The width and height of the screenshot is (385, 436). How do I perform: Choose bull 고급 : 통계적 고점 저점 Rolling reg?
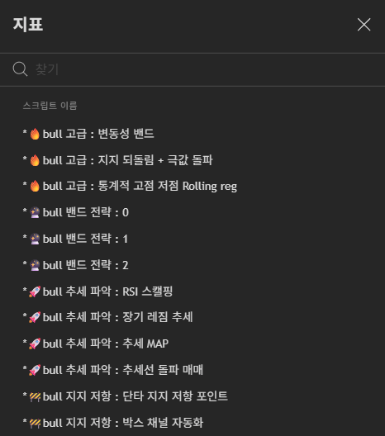coord(192,186)
